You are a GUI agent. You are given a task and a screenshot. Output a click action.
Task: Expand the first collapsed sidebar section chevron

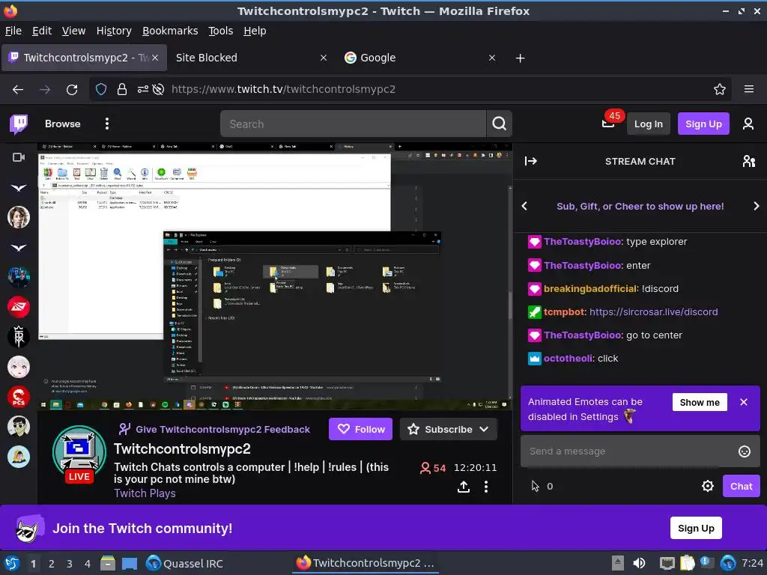pos(19,188)
